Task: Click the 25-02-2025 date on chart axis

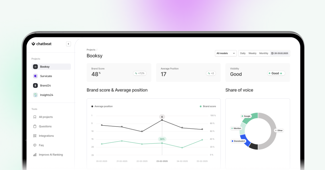Action: [x=202, y=161]
